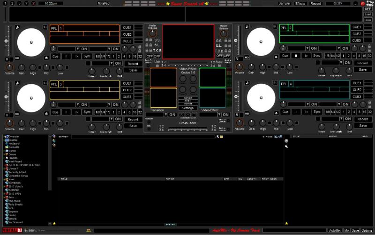Turn on the Transition ON switch

point(172,115)
